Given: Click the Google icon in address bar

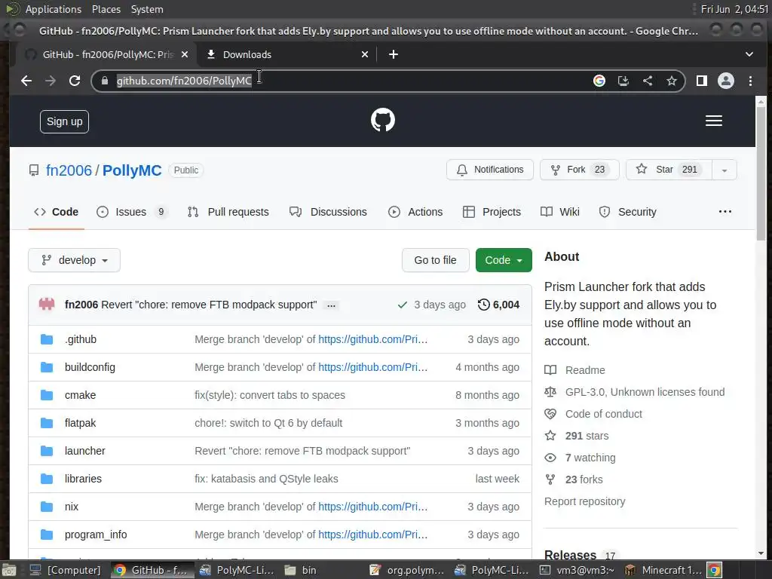Looking at the screenshot, I should tap(599, 81).
